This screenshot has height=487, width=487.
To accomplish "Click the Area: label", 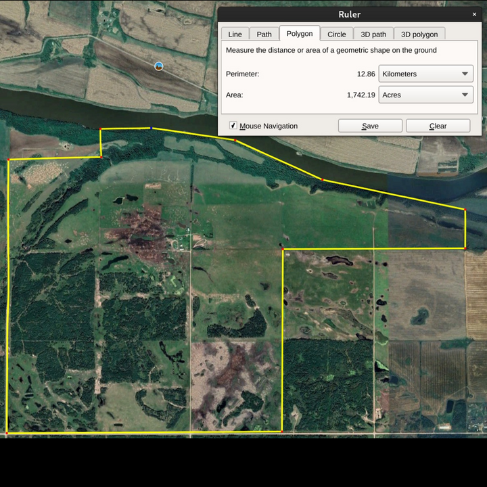I will click(x=235, y=95).
